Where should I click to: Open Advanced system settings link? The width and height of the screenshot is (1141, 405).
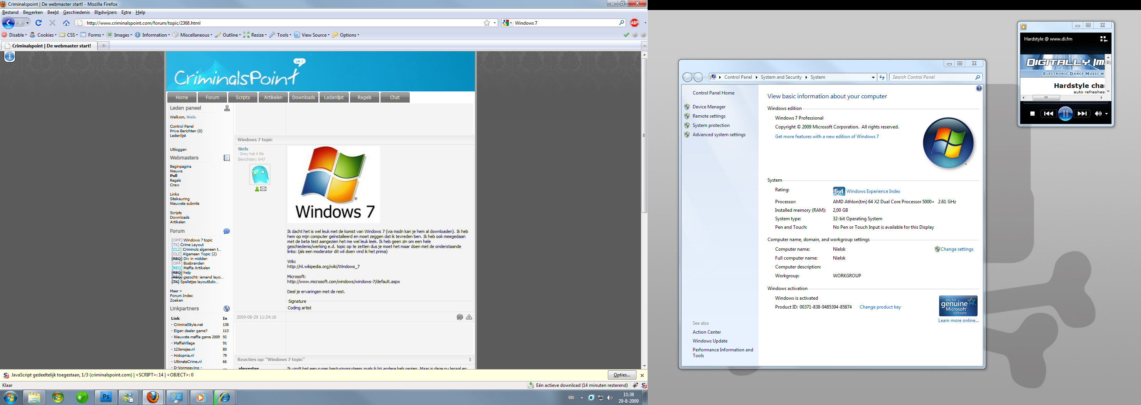[719, 135]
